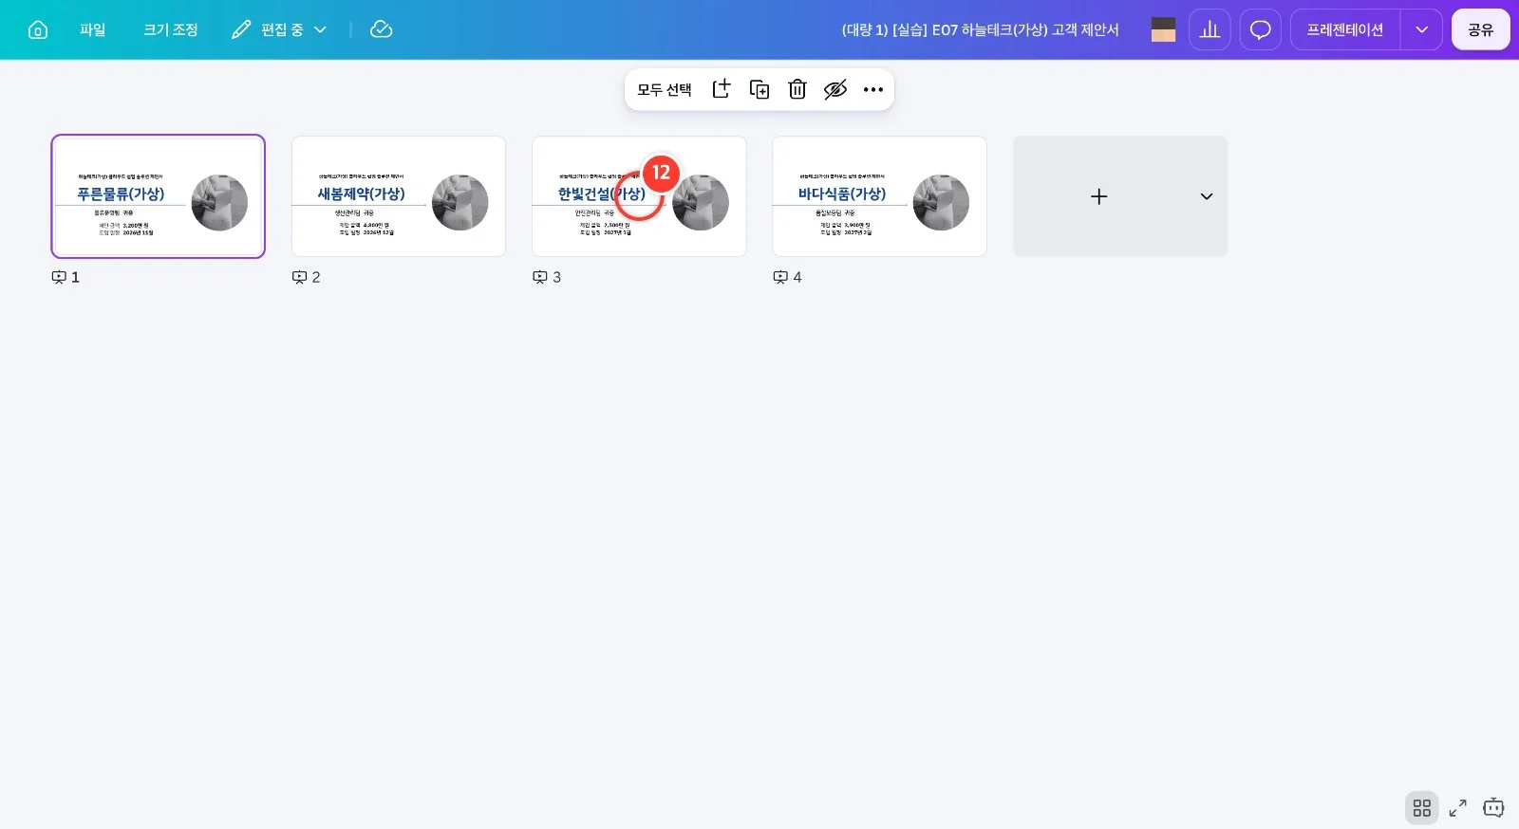Click the pencil editing icon
The width and height of the screenshot is (1519, 829).
point(241,29)
